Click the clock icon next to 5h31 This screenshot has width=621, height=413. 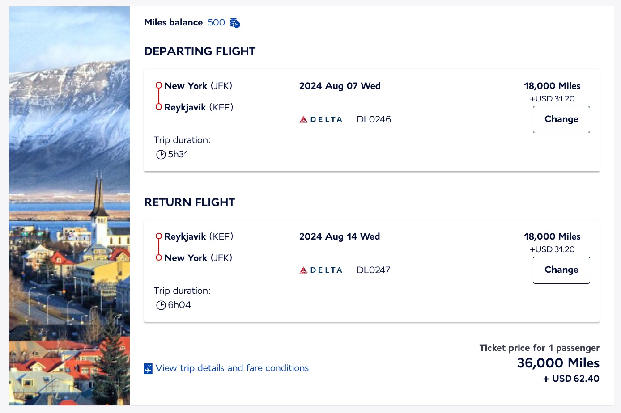[161, 155]
